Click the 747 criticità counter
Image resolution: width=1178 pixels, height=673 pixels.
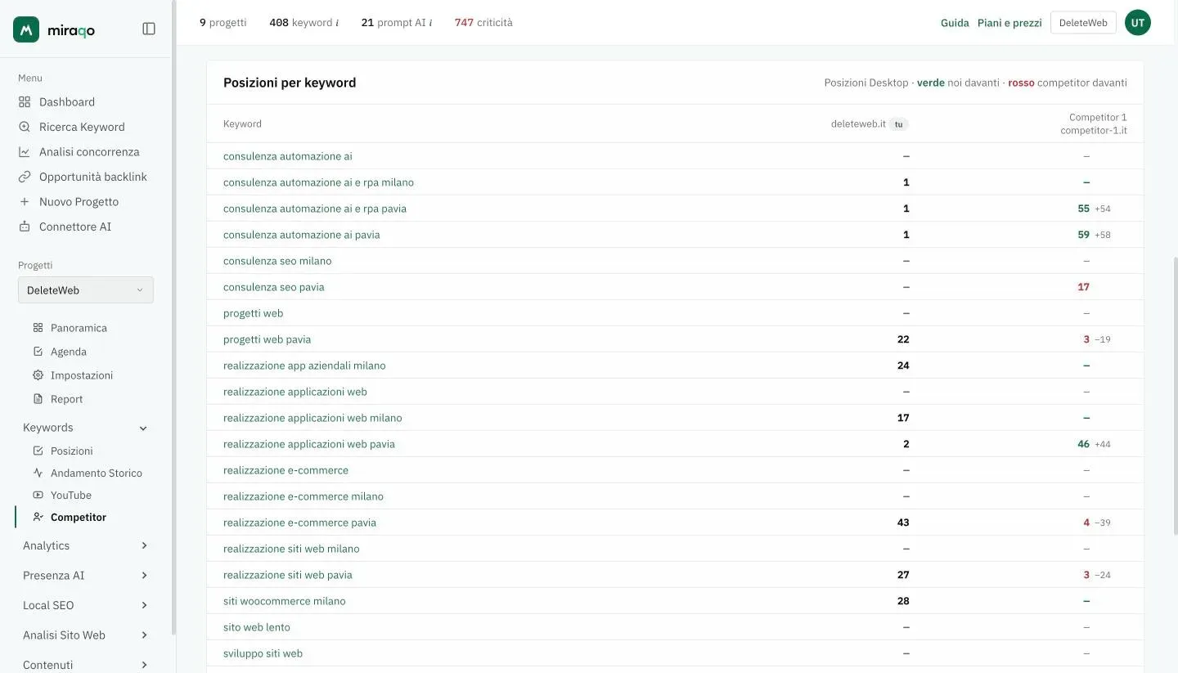pos(483,23)
